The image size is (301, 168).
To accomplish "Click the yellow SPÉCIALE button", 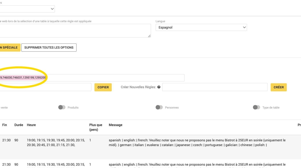I will pyautogui.click(x=10, y=48).
